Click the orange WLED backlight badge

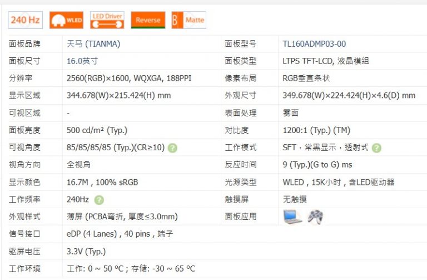pyautogui.click(x=66, y=20)
